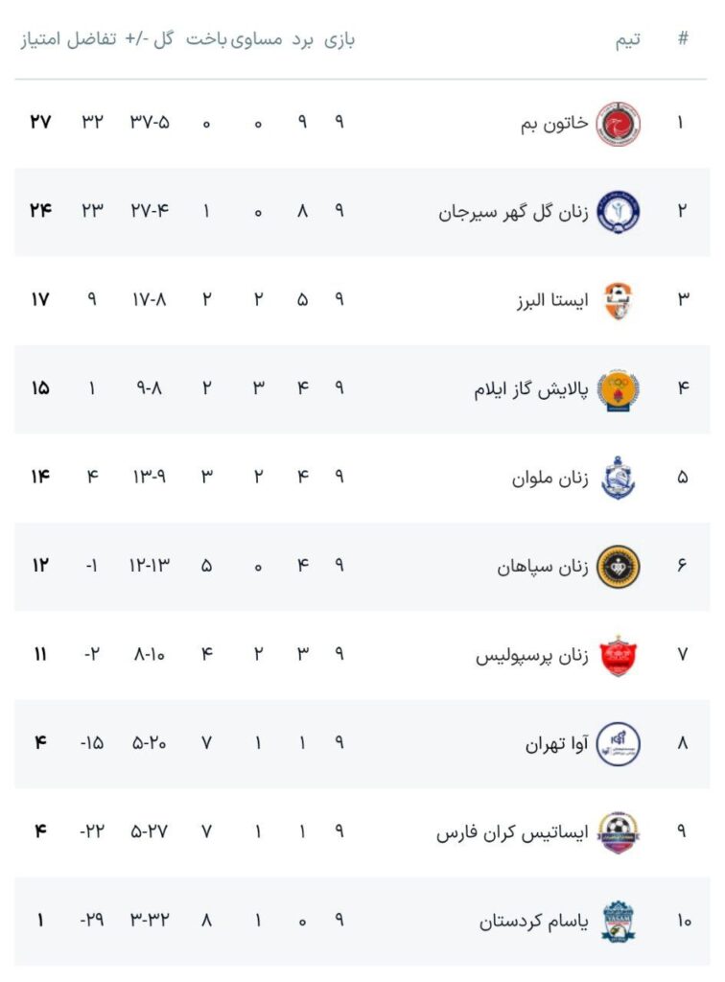This screenshot has height=982, width=725.
Task: Click the برد column header
Action: point(303,39)
